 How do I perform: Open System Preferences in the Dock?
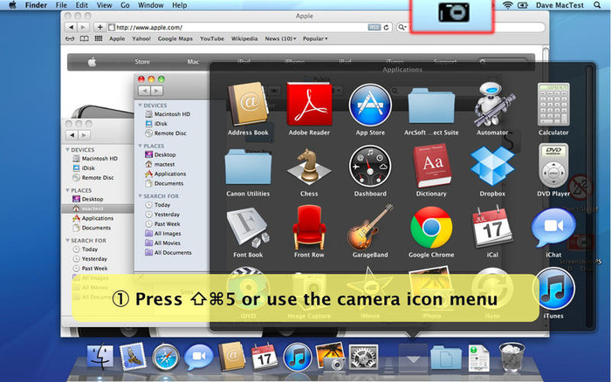click(363, 357)
